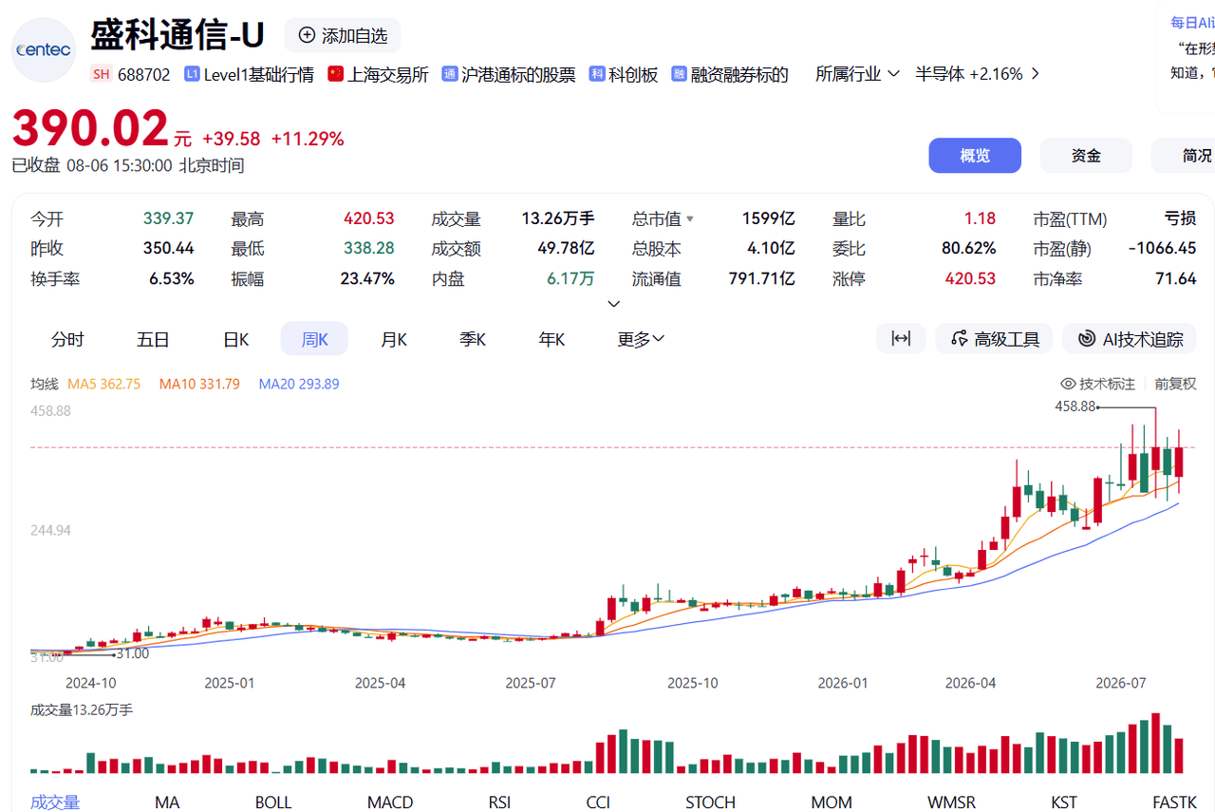Screen dimensions: 1215x812
Task: Click the 688702 stock code
Action: click(x=144, y=74)
